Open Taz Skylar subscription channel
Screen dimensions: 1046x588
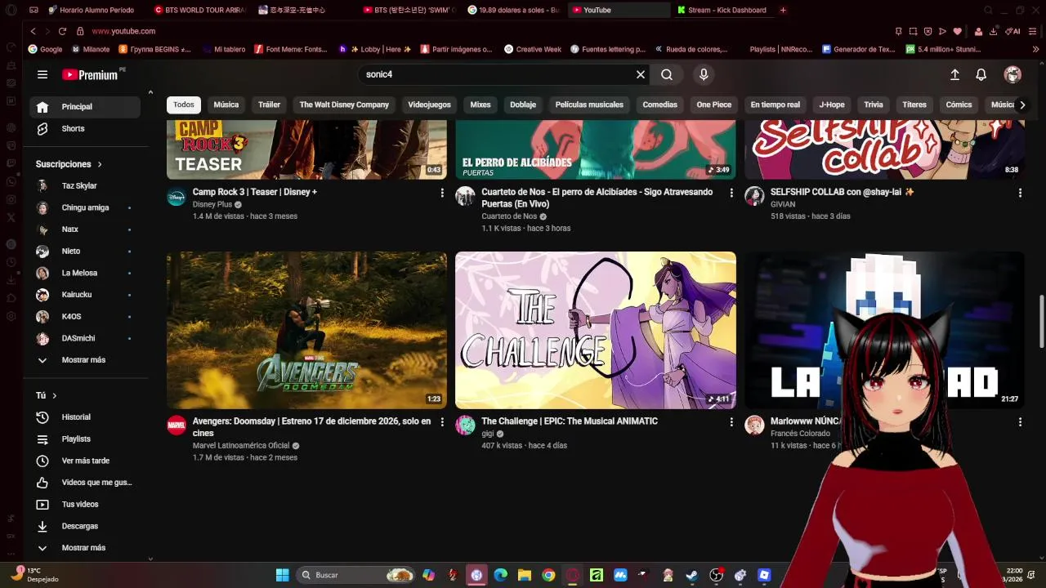[x=85, y=185]
